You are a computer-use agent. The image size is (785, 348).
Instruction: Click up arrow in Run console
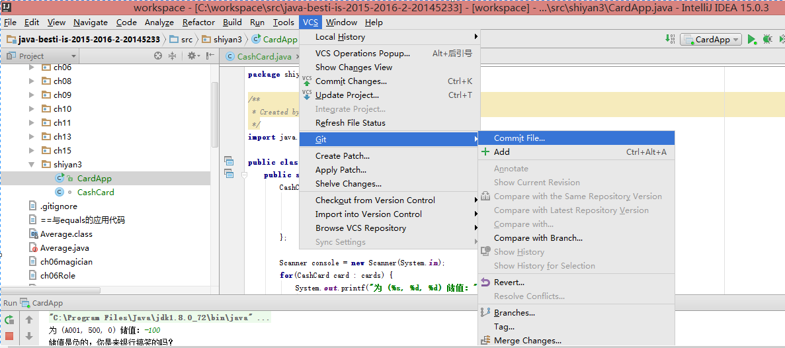pos(29,320)
